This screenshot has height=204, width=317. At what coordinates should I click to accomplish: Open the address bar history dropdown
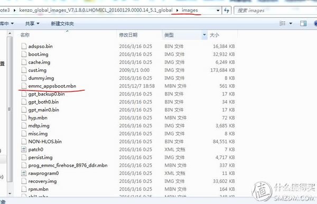[218, 11]
